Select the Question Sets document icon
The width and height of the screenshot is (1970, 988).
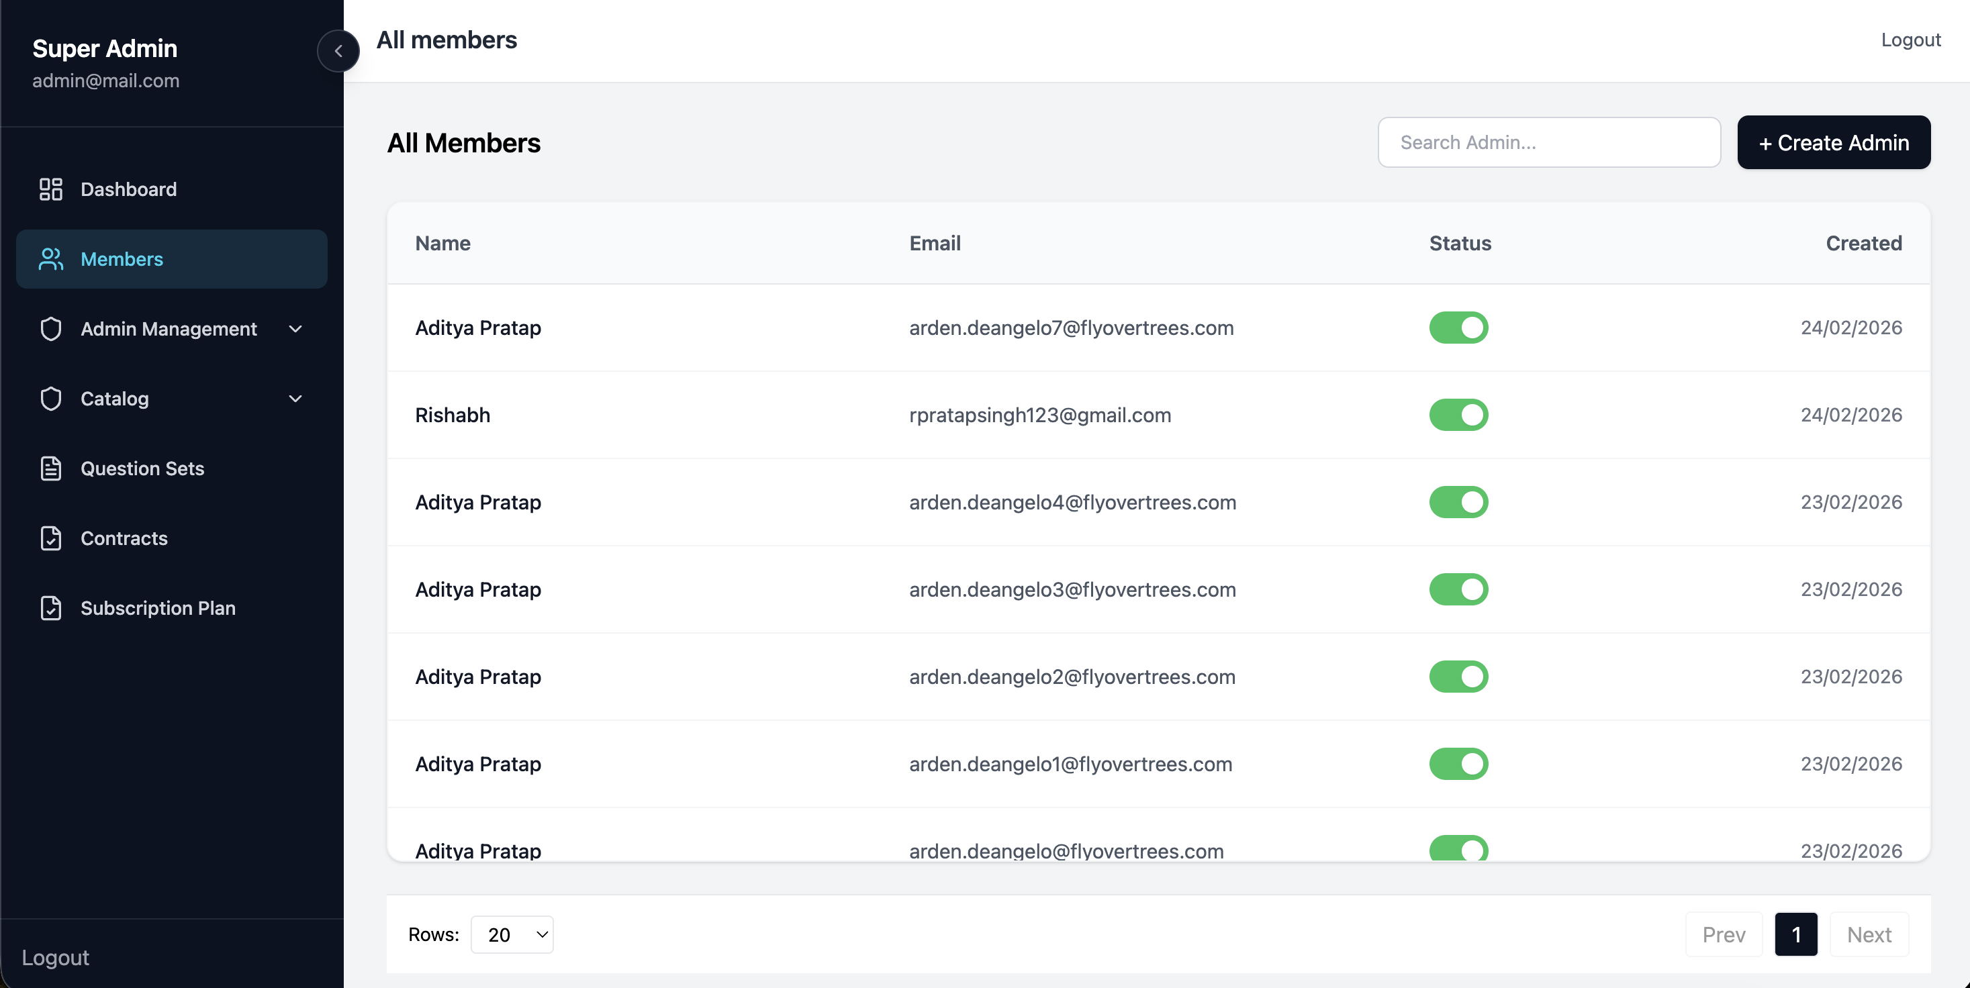[50, 468]
